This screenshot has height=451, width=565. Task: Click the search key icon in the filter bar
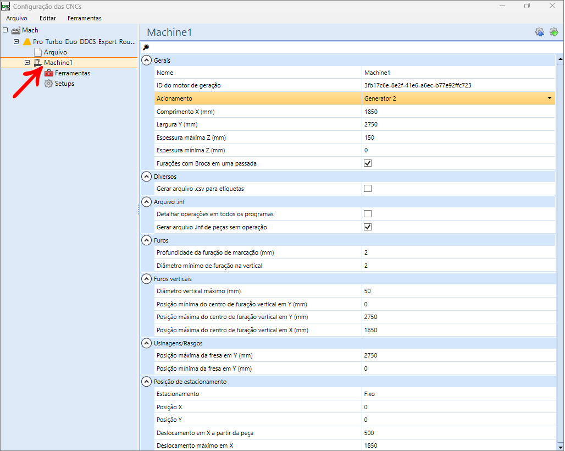click(x=146, y=47)
